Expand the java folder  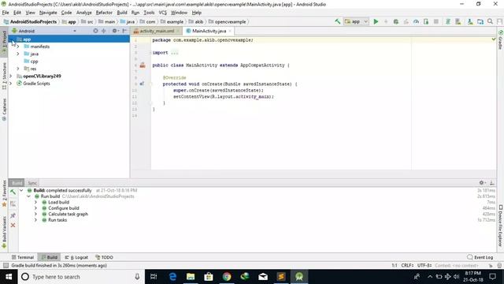point(18,54)
